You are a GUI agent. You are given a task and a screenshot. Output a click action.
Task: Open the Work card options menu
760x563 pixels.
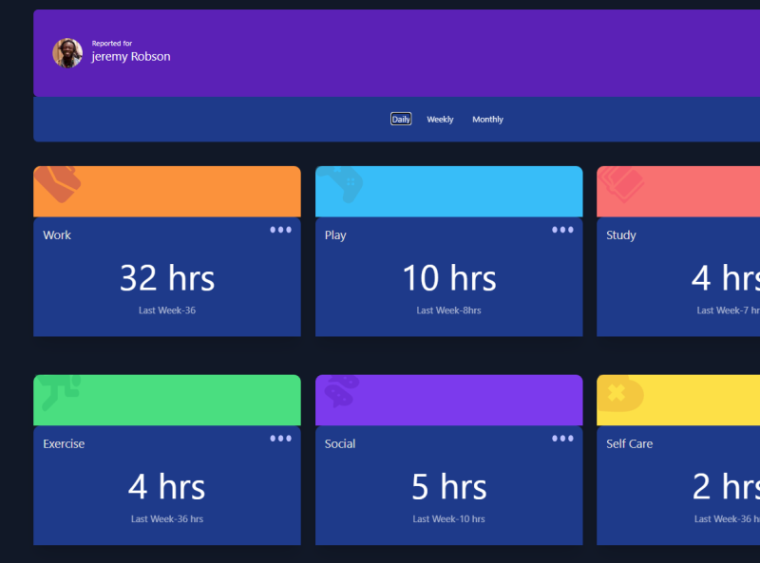click(x=280, y=229)
